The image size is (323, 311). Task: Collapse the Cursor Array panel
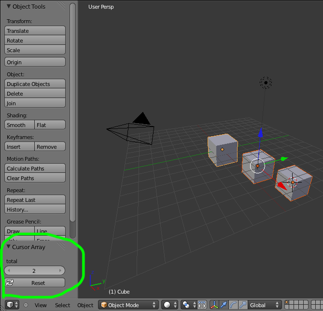point(8,246)
